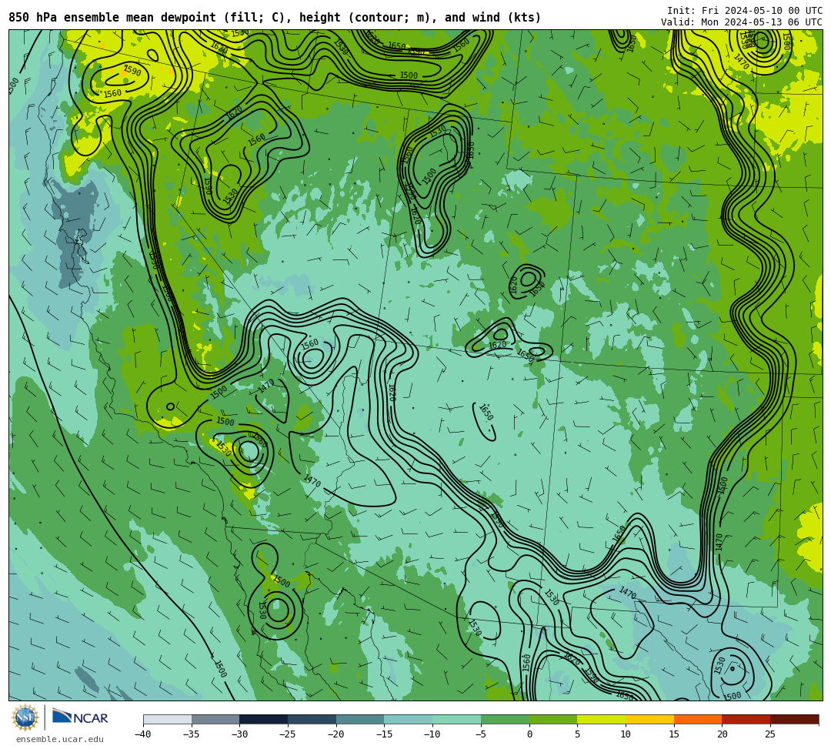The height and width of the screenshot is (749, 831).
Task: Pick the slate gray -35 to -30 colorbar swatch
Action: point(215,719)
